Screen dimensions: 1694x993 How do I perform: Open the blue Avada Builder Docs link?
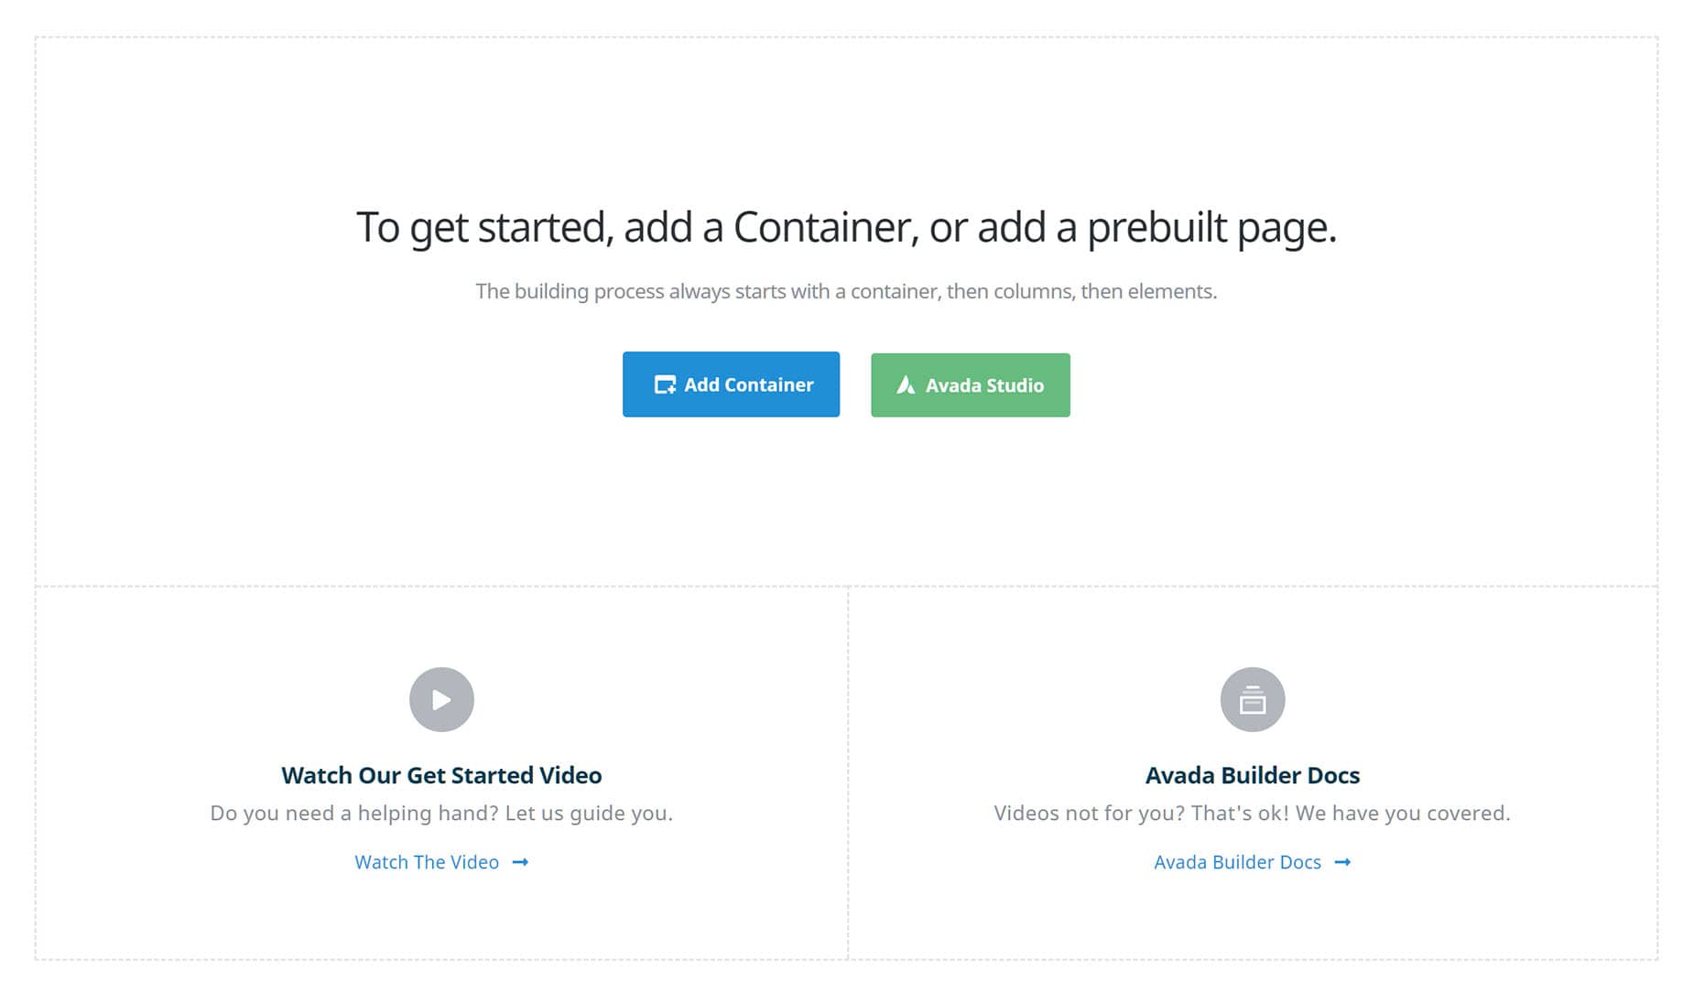1237,862
